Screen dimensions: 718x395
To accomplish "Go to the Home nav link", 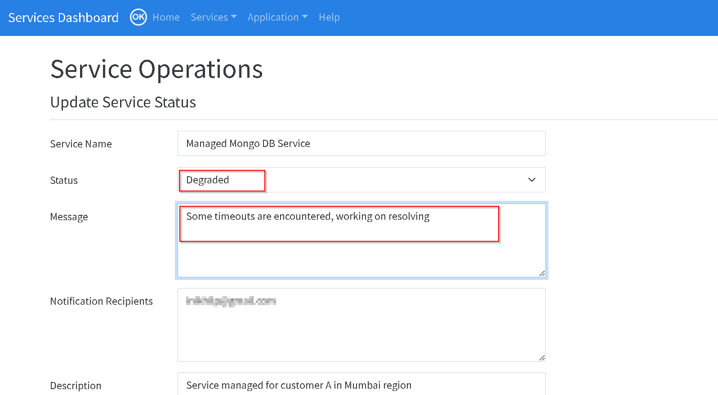I will coord(166,17).
